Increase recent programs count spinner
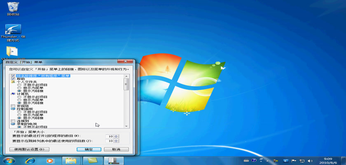 tap(117, 135)
